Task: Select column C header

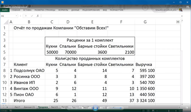Action: click(52, 22)
